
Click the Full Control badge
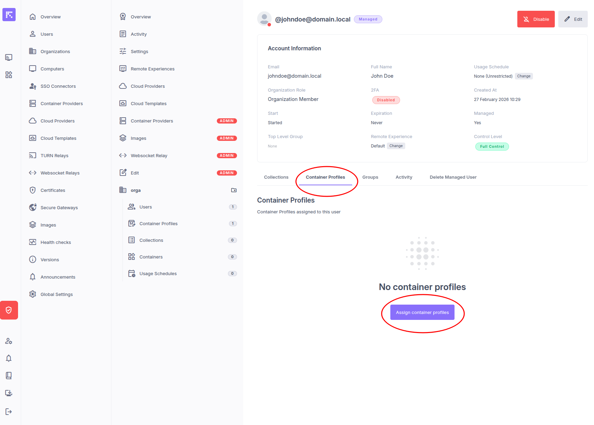pos(492,146)
